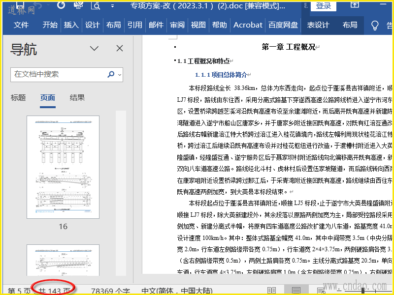Select the 页面 tab in navigation pane

pos(48,97)
